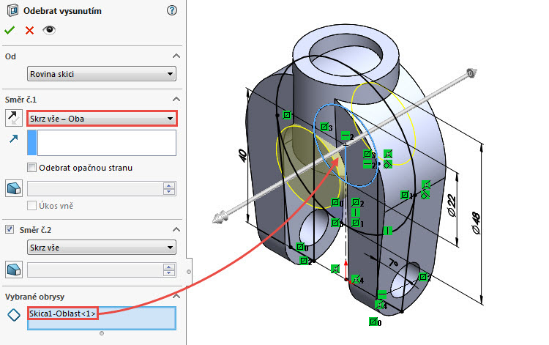The image size is (549, 345).
Task: Select Skica1-Oblast<1> in contours list
Action: click(x=63, y=314)
